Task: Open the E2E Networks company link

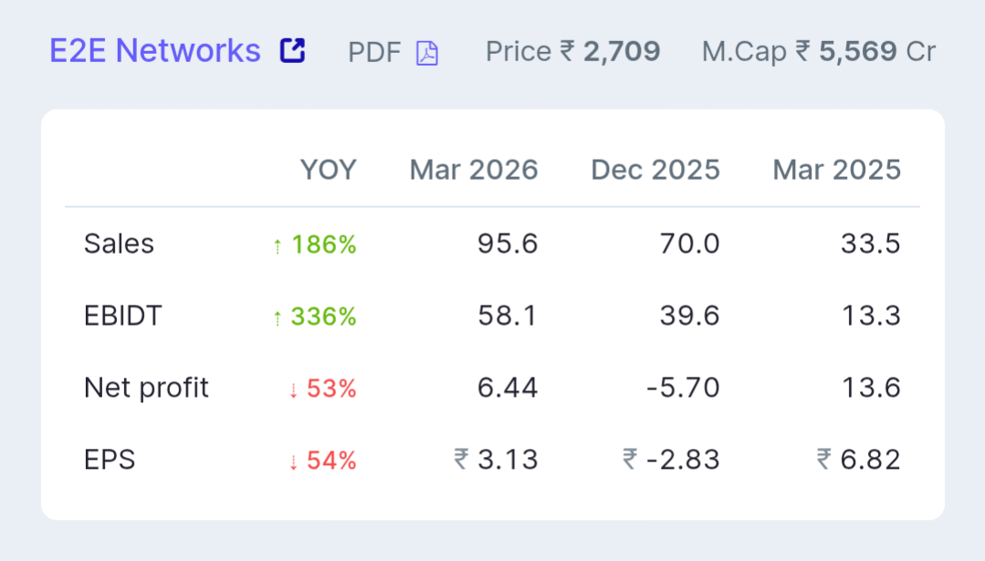Action: (154, 51)
